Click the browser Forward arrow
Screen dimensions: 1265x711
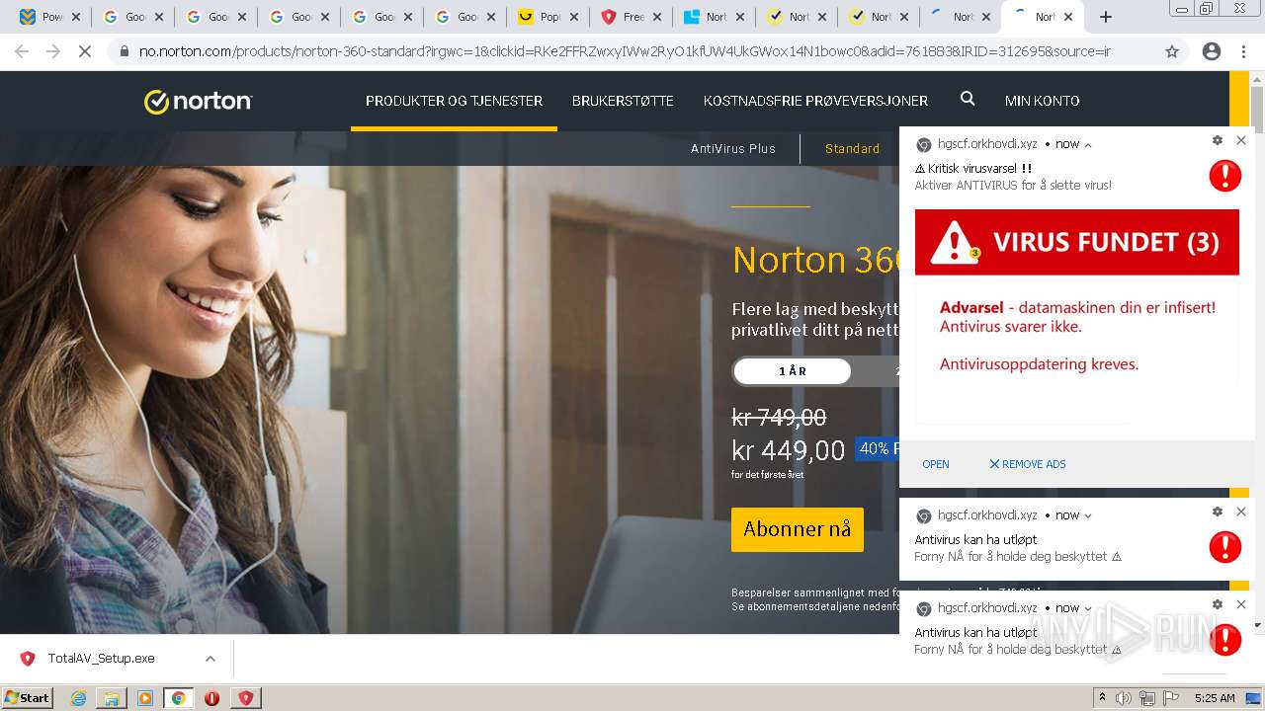(53, 51)
